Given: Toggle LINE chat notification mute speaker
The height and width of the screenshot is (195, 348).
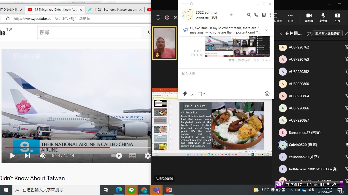Looking at the screenshot, I should [x=231, y=15].
